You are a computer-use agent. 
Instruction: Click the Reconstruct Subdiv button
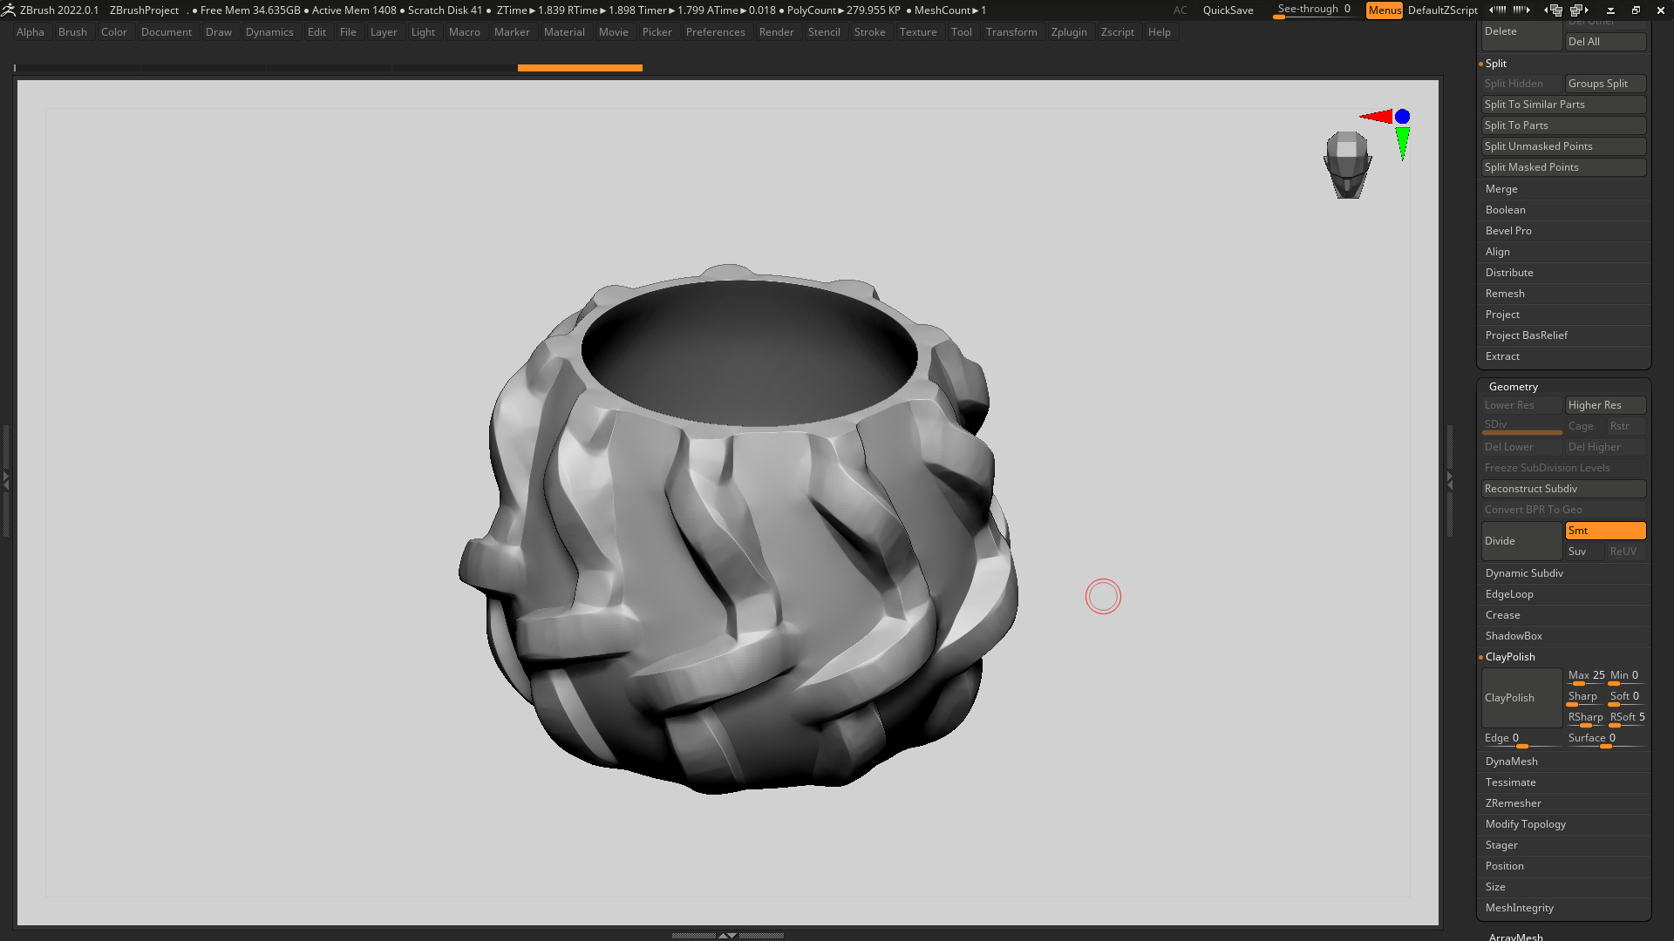click(1563, 489)
